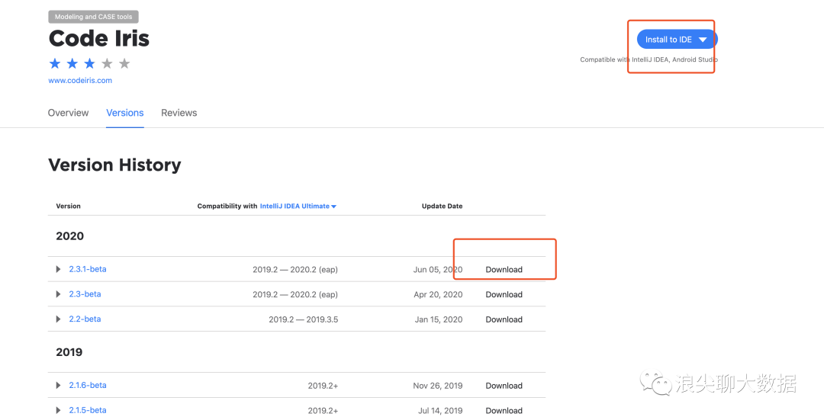This screenshot has width=824, height=420.
Task: Download version 2.1.5-beta
Action: click(x=504, y=411)
